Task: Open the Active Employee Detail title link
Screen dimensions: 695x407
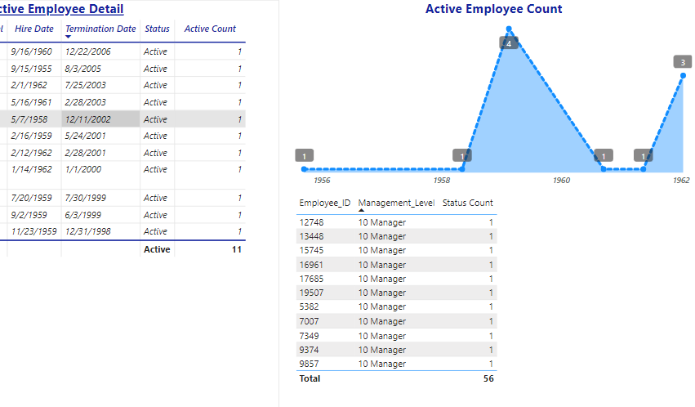Action: pyautogui.click(x=61, y=9)
